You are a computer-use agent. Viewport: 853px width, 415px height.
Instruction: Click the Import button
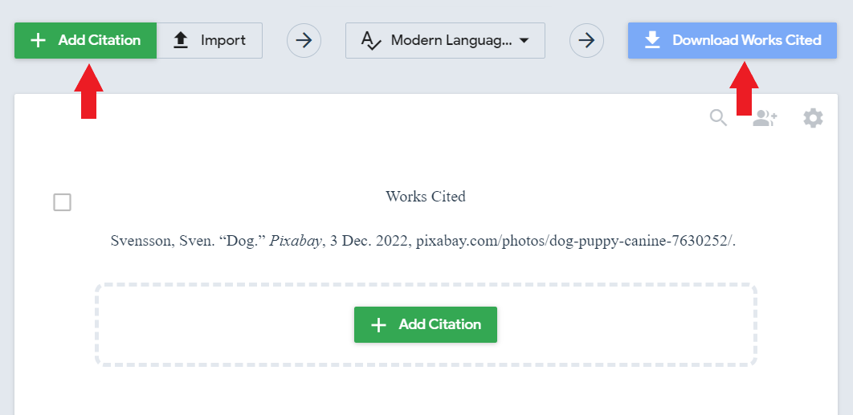[x=210, y=40]
